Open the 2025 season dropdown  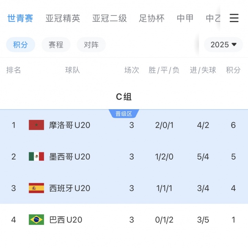pyautogui.click(x=224, y=45)
